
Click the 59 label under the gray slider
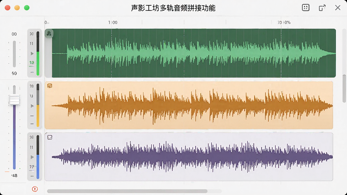(x=14, y=73)
